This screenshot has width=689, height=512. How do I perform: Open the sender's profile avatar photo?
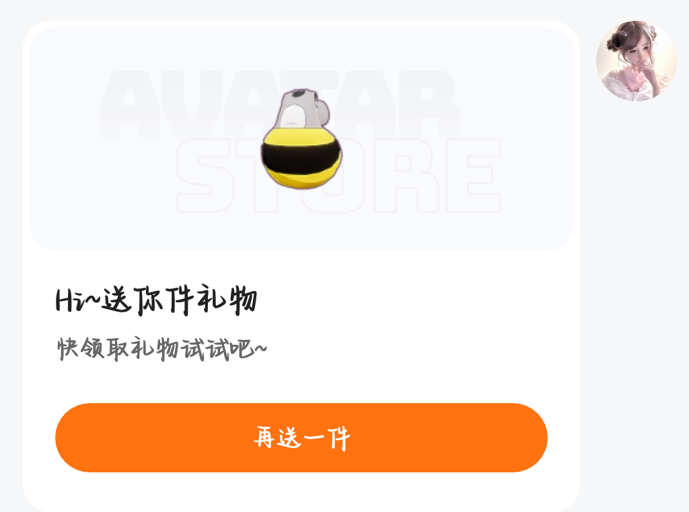tap(637, 61)
